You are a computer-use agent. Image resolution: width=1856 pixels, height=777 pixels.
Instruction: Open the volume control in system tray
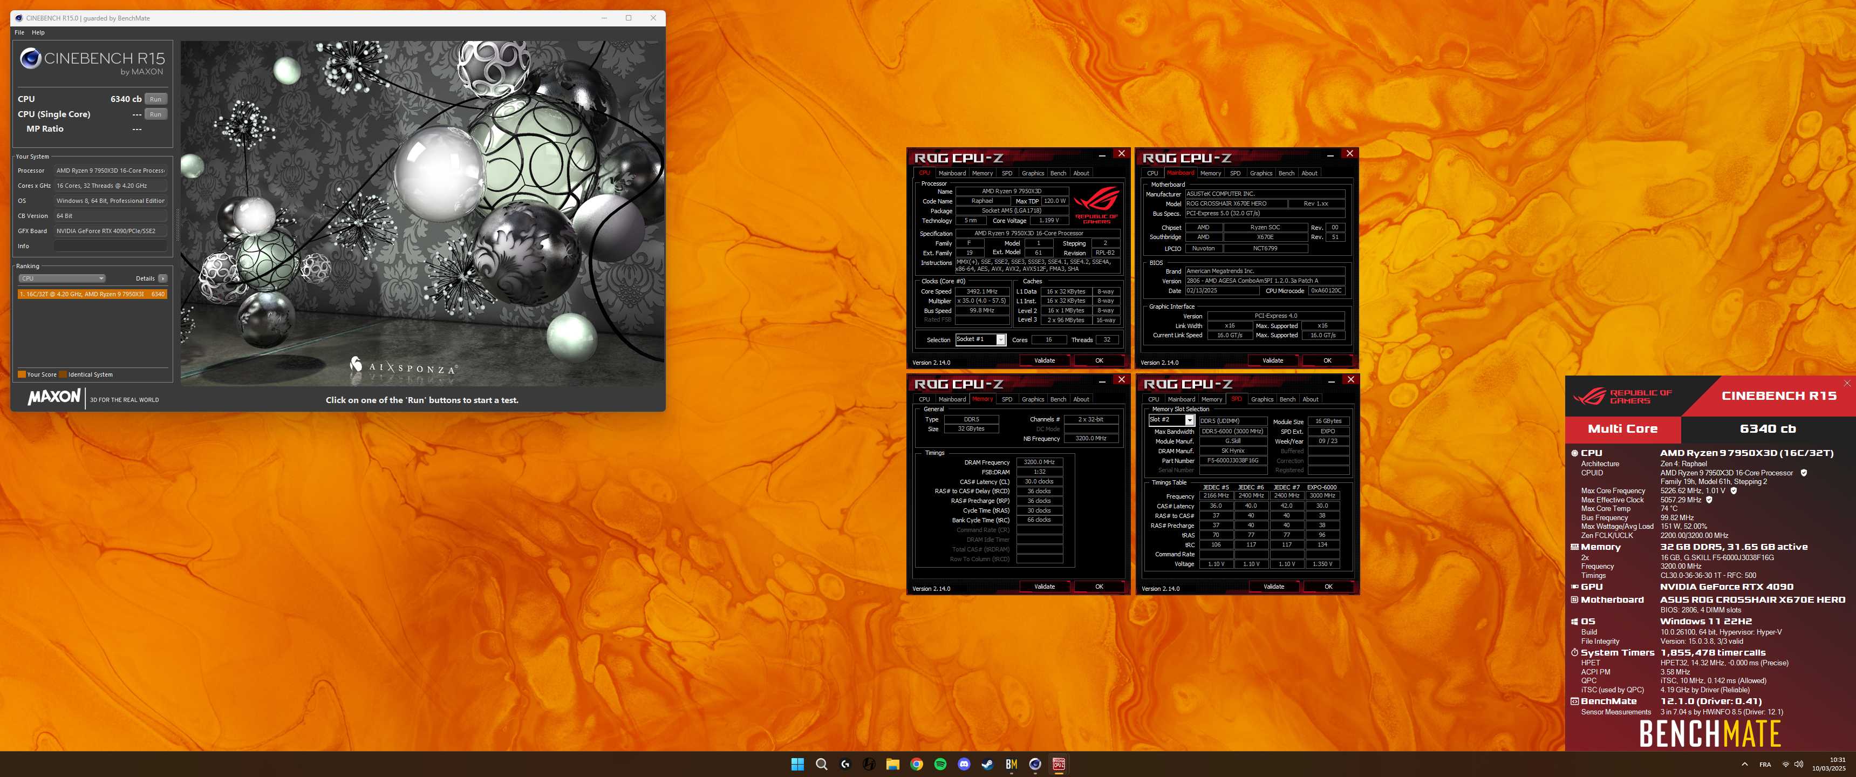(1798, 765)
